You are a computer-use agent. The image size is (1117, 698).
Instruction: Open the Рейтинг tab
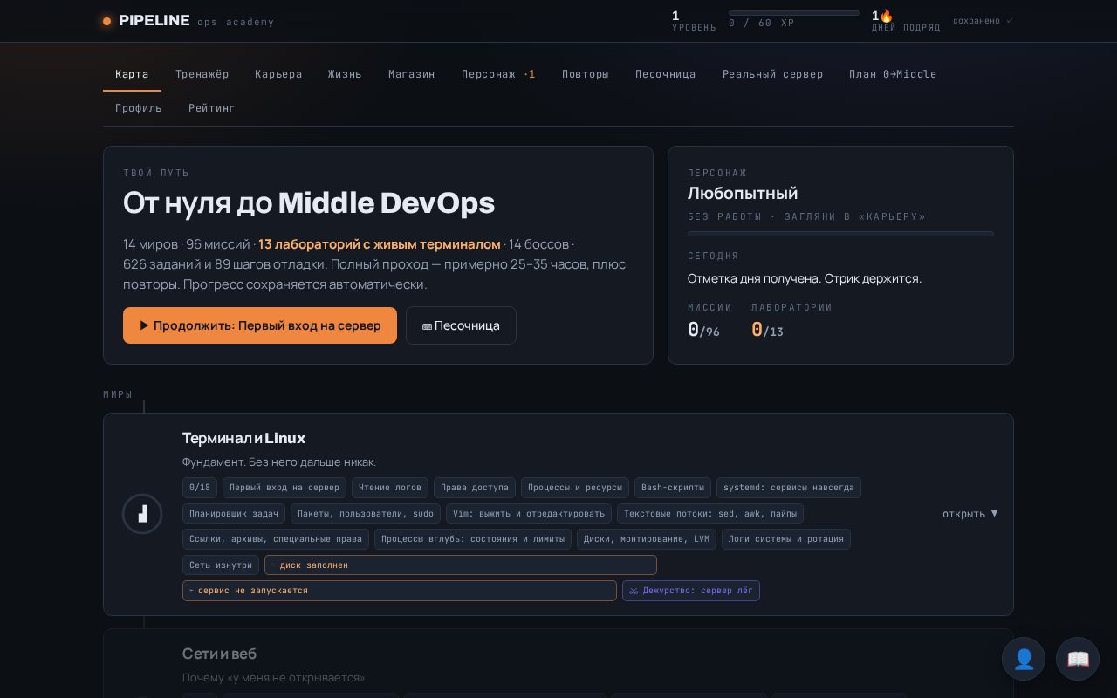pos(212,108)
